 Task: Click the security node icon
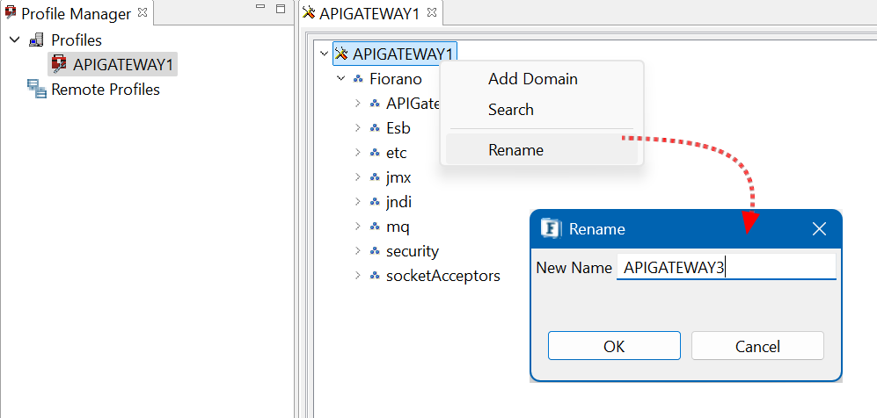coord(376,251)
